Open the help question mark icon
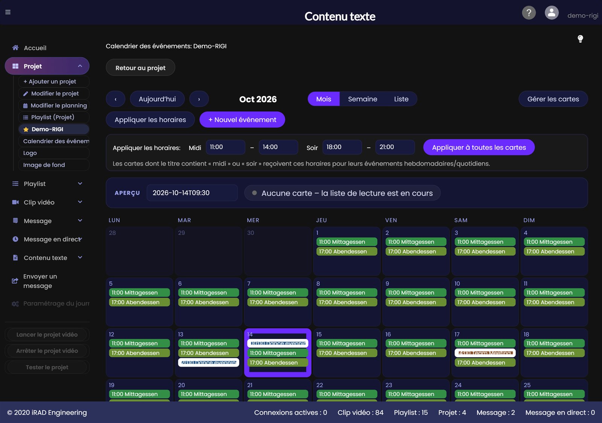The height and width of the screenshot is (423, 602). pos(529,13)
